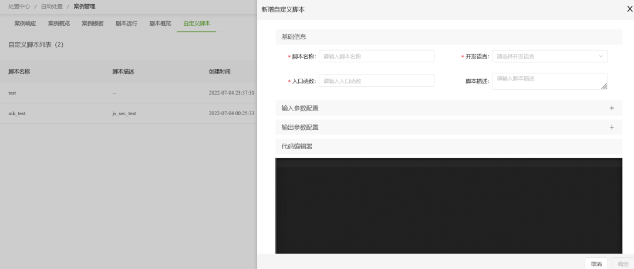
Task: Click the 取消 button
Action: click(x=596, y=264)
